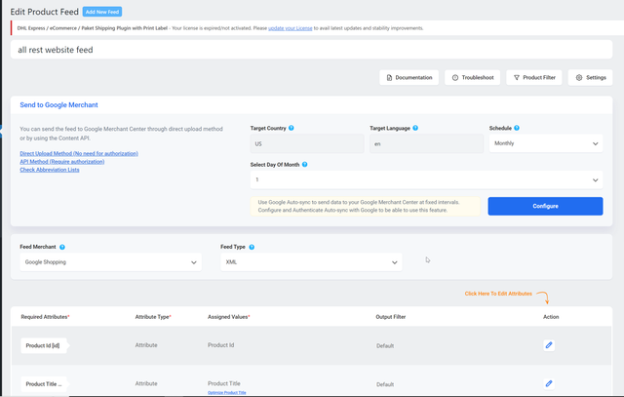This screenshot has width=624, height=397.
Task: Click Target Country help icon
Action: pos(292,128)
